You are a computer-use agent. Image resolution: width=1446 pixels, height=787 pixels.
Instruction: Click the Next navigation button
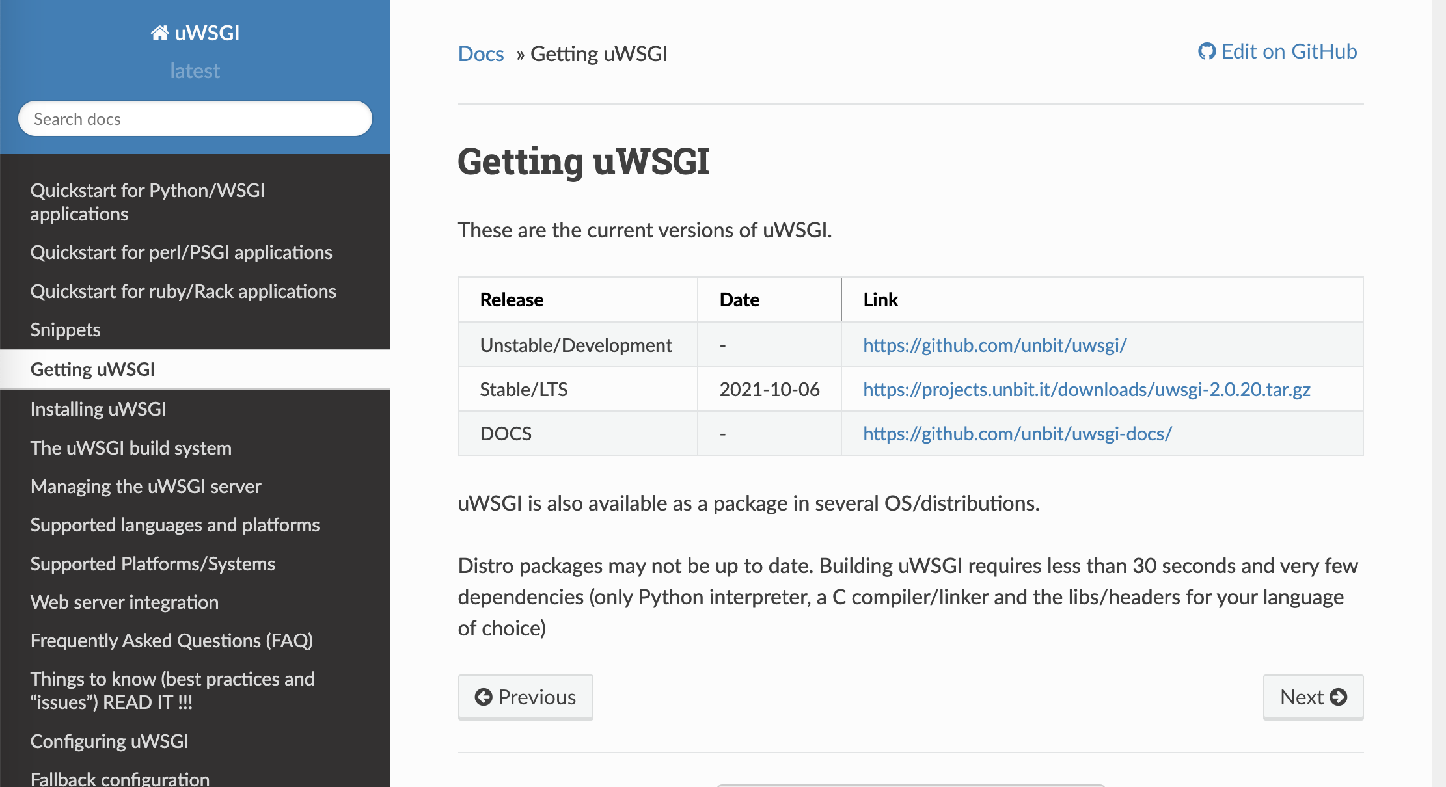coord(1313,697)
